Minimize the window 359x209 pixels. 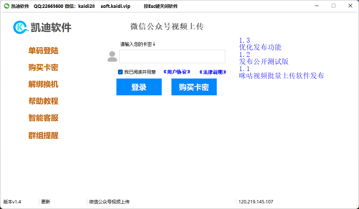coord(317,6)
